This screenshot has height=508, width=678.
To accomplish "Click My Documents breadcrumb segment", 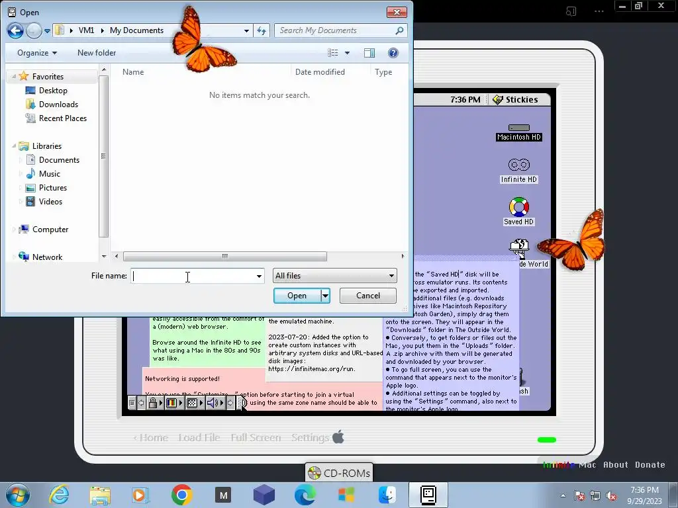I will click(136, 30).
